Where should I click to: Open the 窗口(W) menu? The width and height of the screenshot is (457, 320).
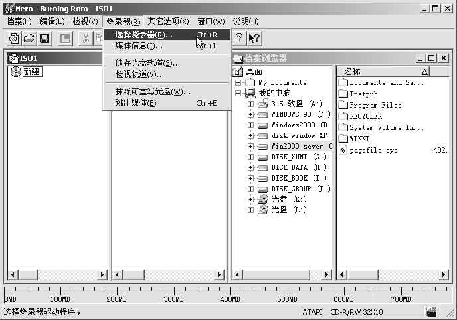click(211, 21)
